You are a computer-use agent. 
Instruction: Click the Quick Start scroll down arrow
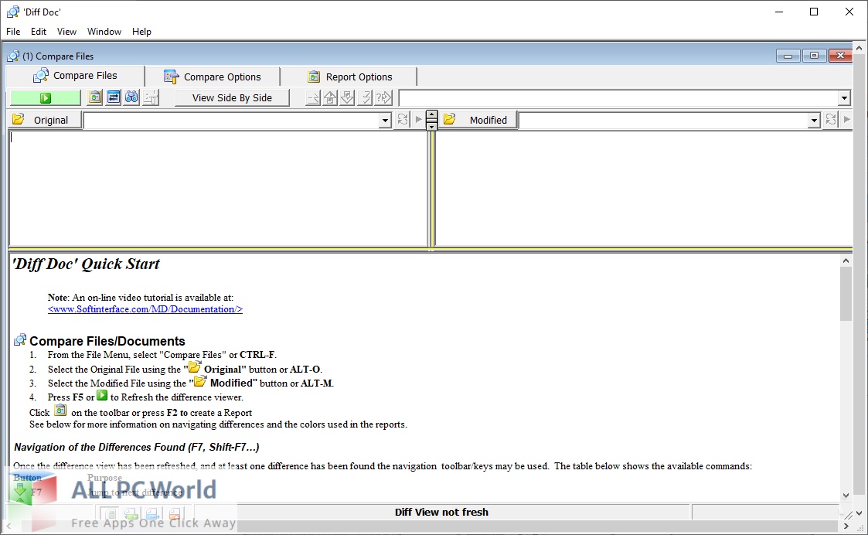pyautogui.click(x=846, y=496)
